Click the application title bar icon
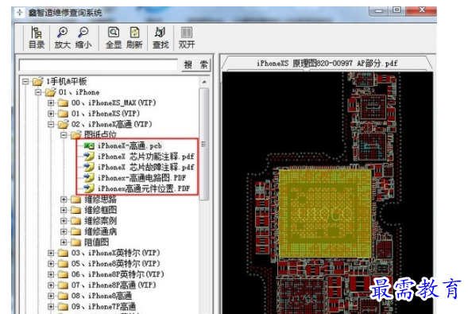The height and width of the screenshot is (314, 468). coord(20,13)
